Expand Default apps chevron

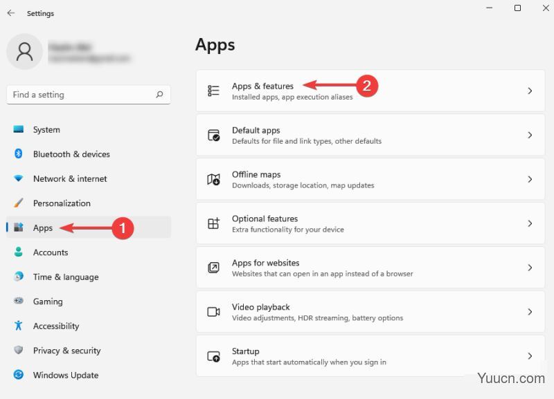click(x=530, y=135)
